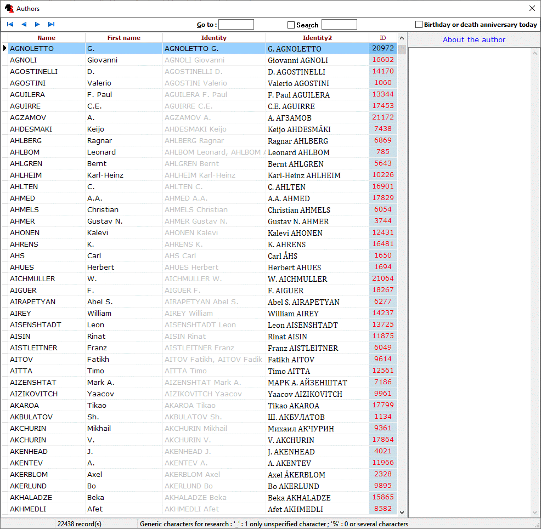
Task: Sort by the Name column header
Action: [47, 38]
